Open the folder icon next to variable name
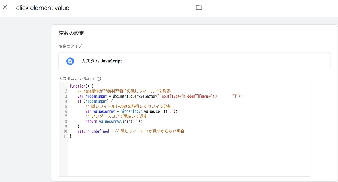 199,8
